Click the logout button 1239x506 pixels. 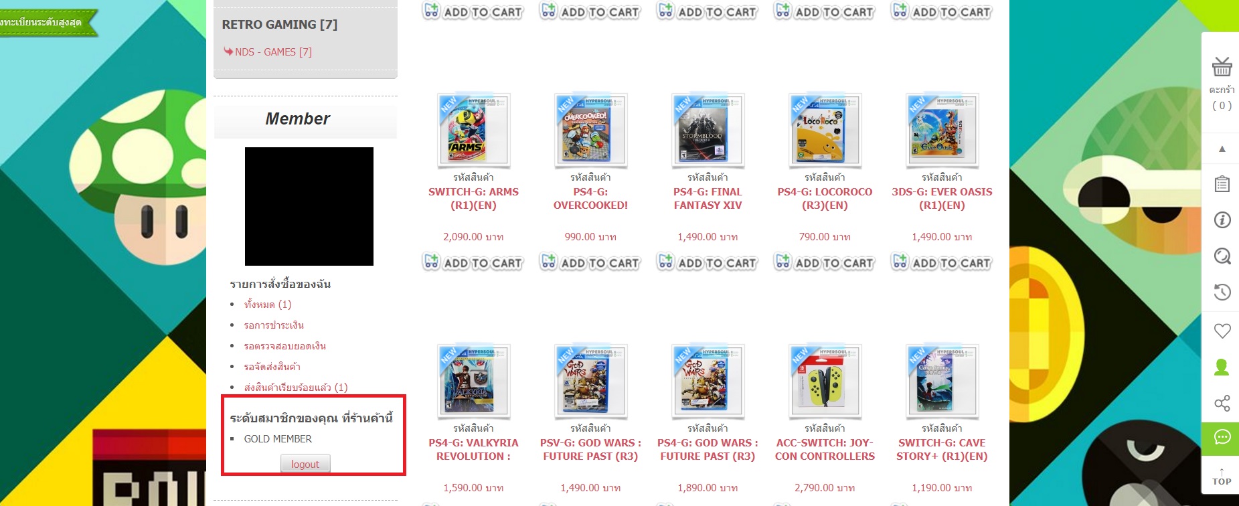point(305,464)
